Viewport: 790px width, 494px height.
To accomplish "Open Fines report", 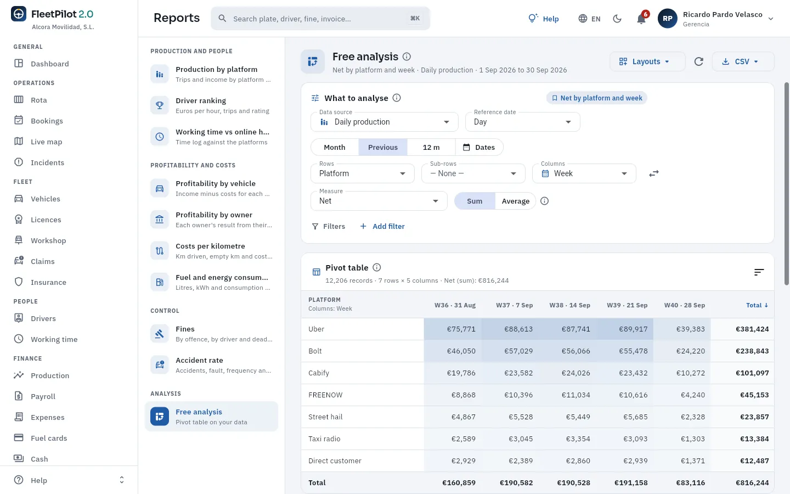I will tap(211, 334).
